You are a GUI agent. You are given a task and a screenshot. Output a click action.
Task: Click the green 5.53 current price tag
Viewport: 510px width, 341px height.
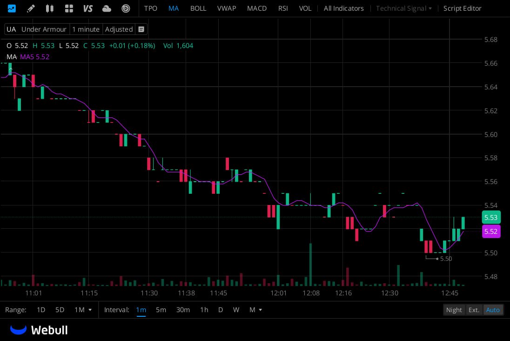491,217
